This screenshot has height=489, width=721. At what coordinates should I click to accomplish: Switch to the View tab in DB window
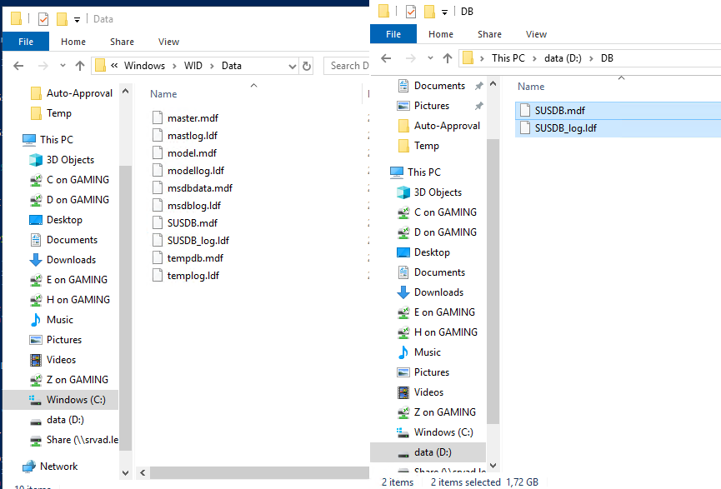536,34
